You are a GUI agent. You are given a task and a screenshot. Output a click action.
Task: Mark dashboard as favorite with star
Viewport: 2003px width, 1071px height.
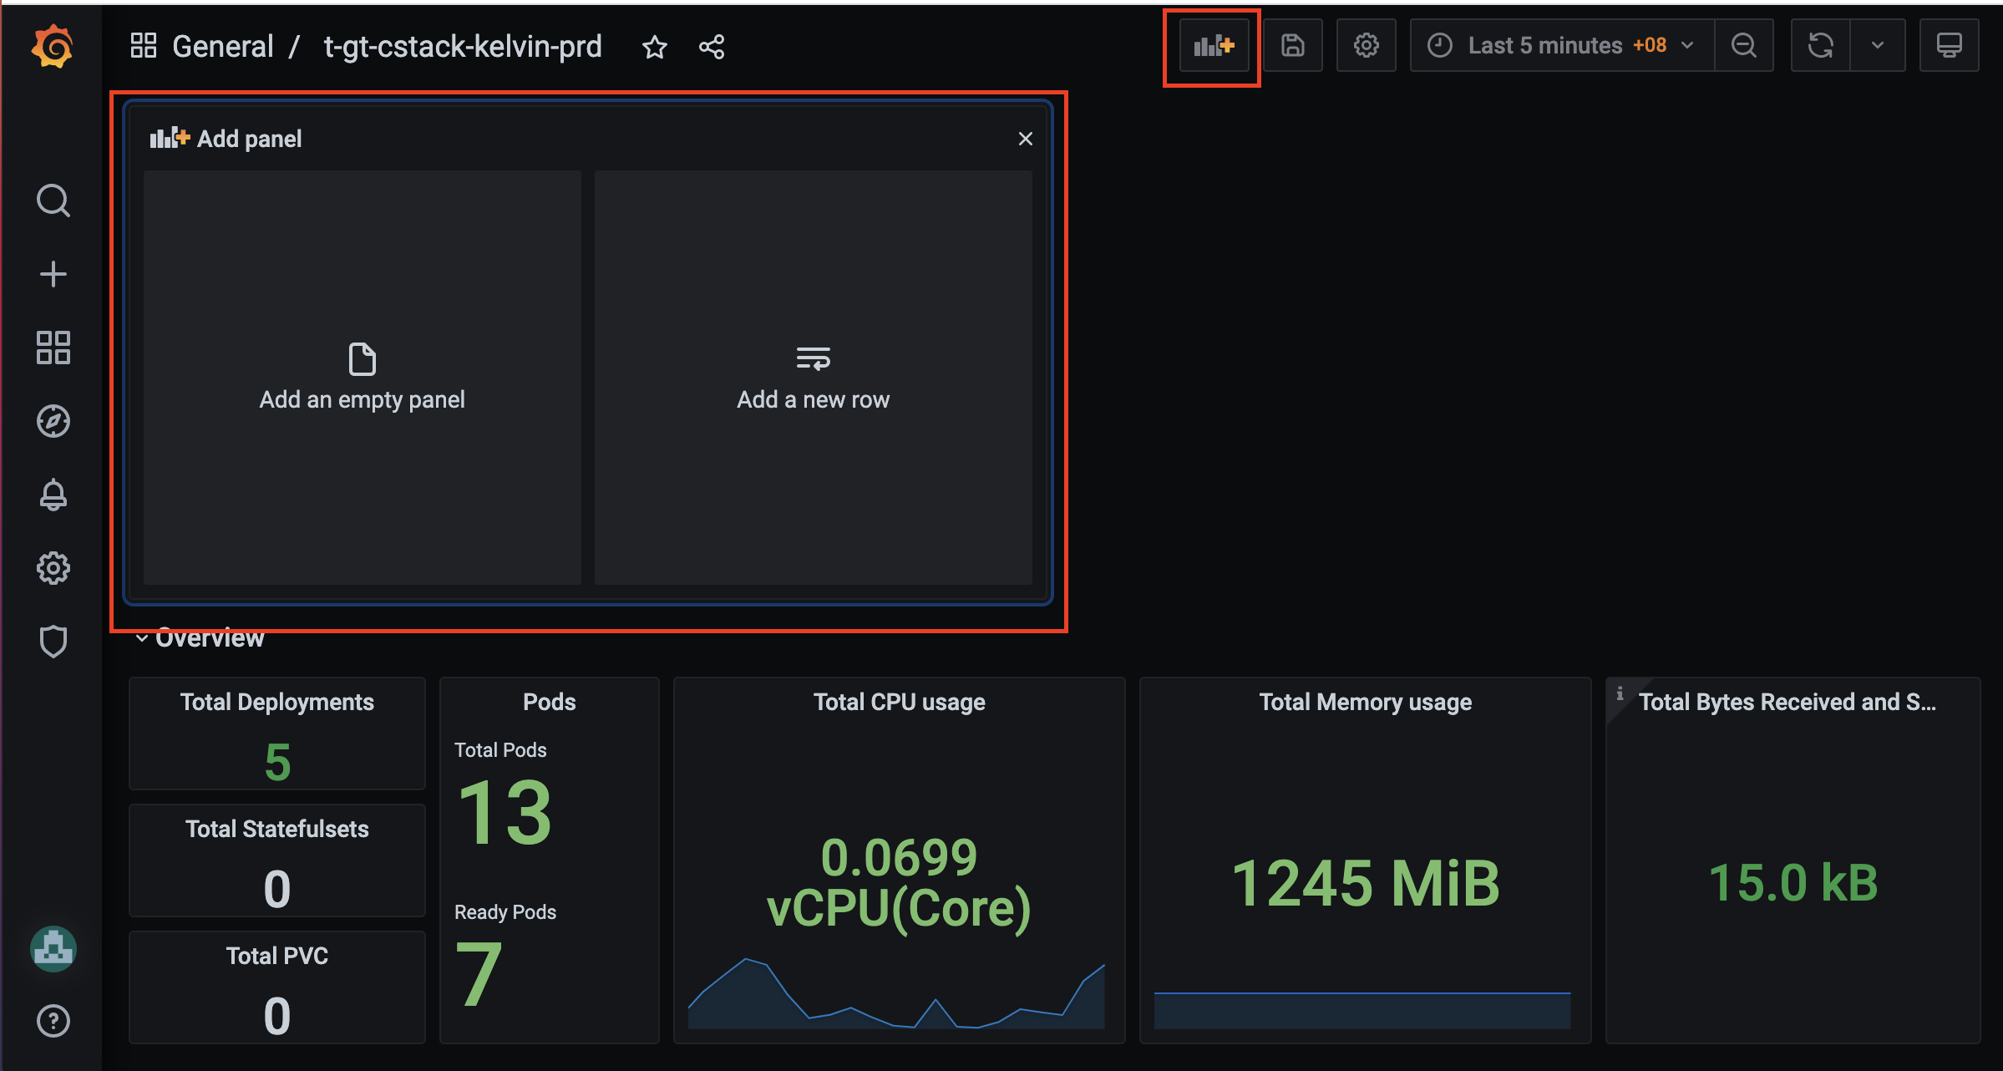pyautogui.click(x=655, y=47)
